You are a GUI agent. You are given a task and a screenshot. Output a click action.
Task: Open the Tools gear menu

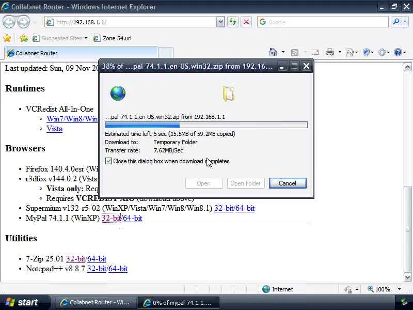point(384,53)
